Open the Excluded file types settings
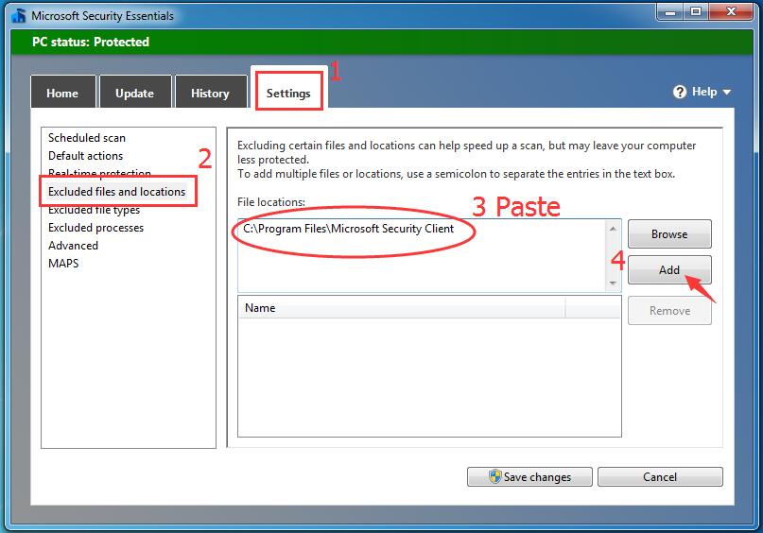 pyautogui.click(x=94, y=210)
